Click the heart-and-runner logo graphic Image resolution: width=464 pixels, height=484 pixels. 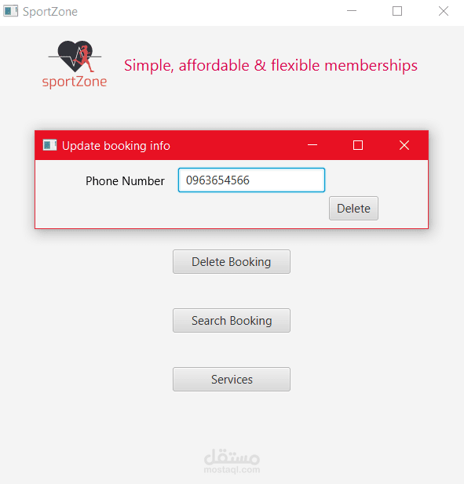[x=75, y=56]
